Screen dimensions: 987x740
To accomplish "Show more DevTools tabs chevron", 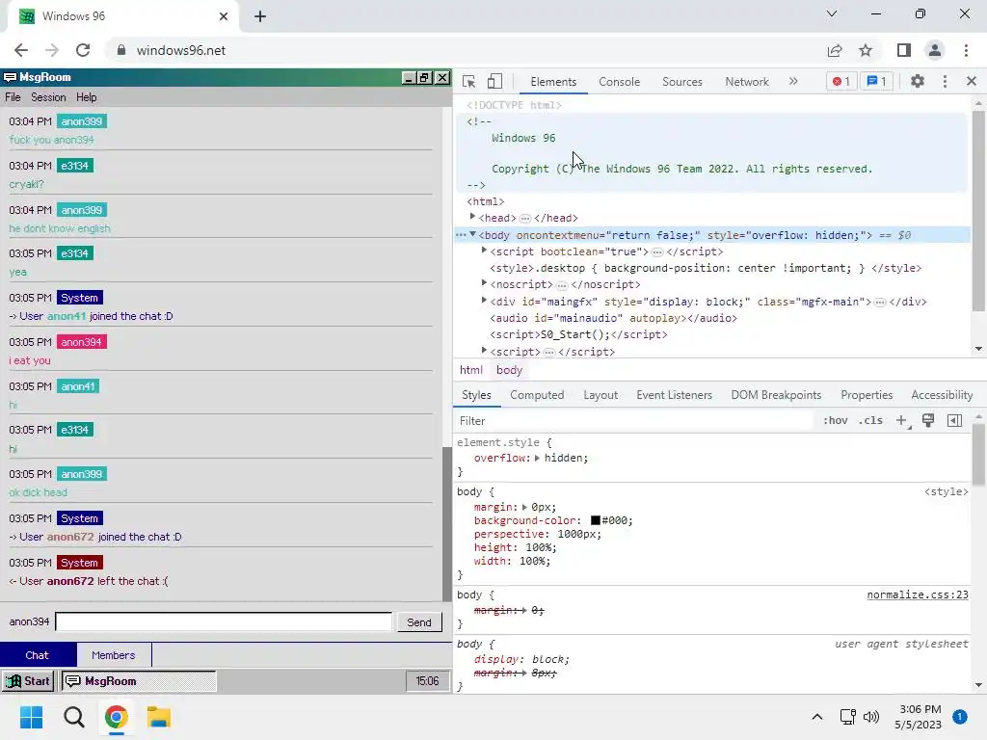I will [x=793, y=81].
